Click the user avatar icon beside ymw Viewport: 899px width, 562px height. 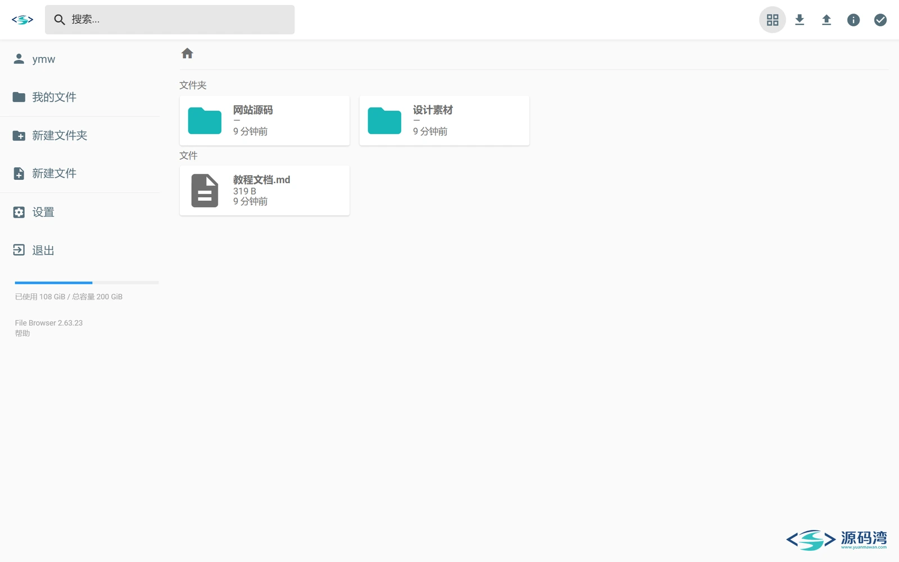pos(19,59)
